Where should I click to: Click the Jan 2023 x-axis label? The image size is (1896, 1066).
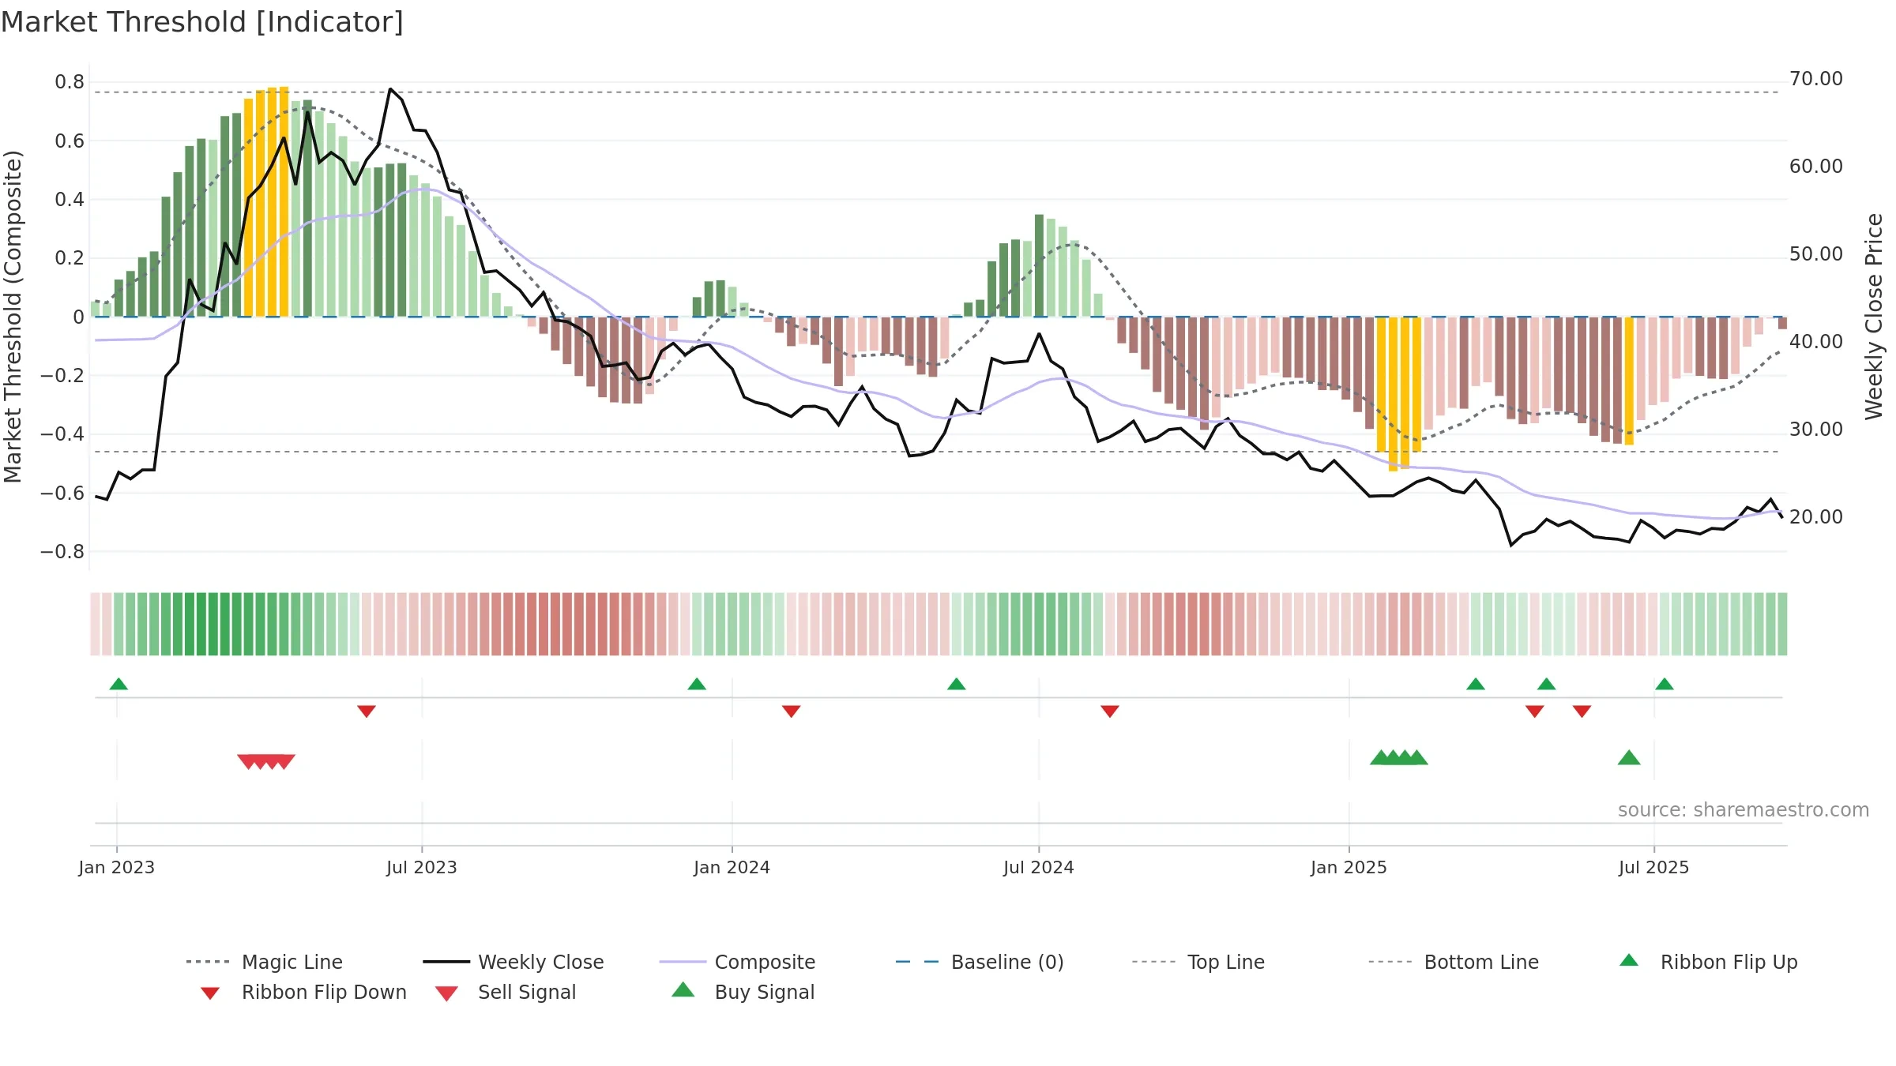[117, 867]
